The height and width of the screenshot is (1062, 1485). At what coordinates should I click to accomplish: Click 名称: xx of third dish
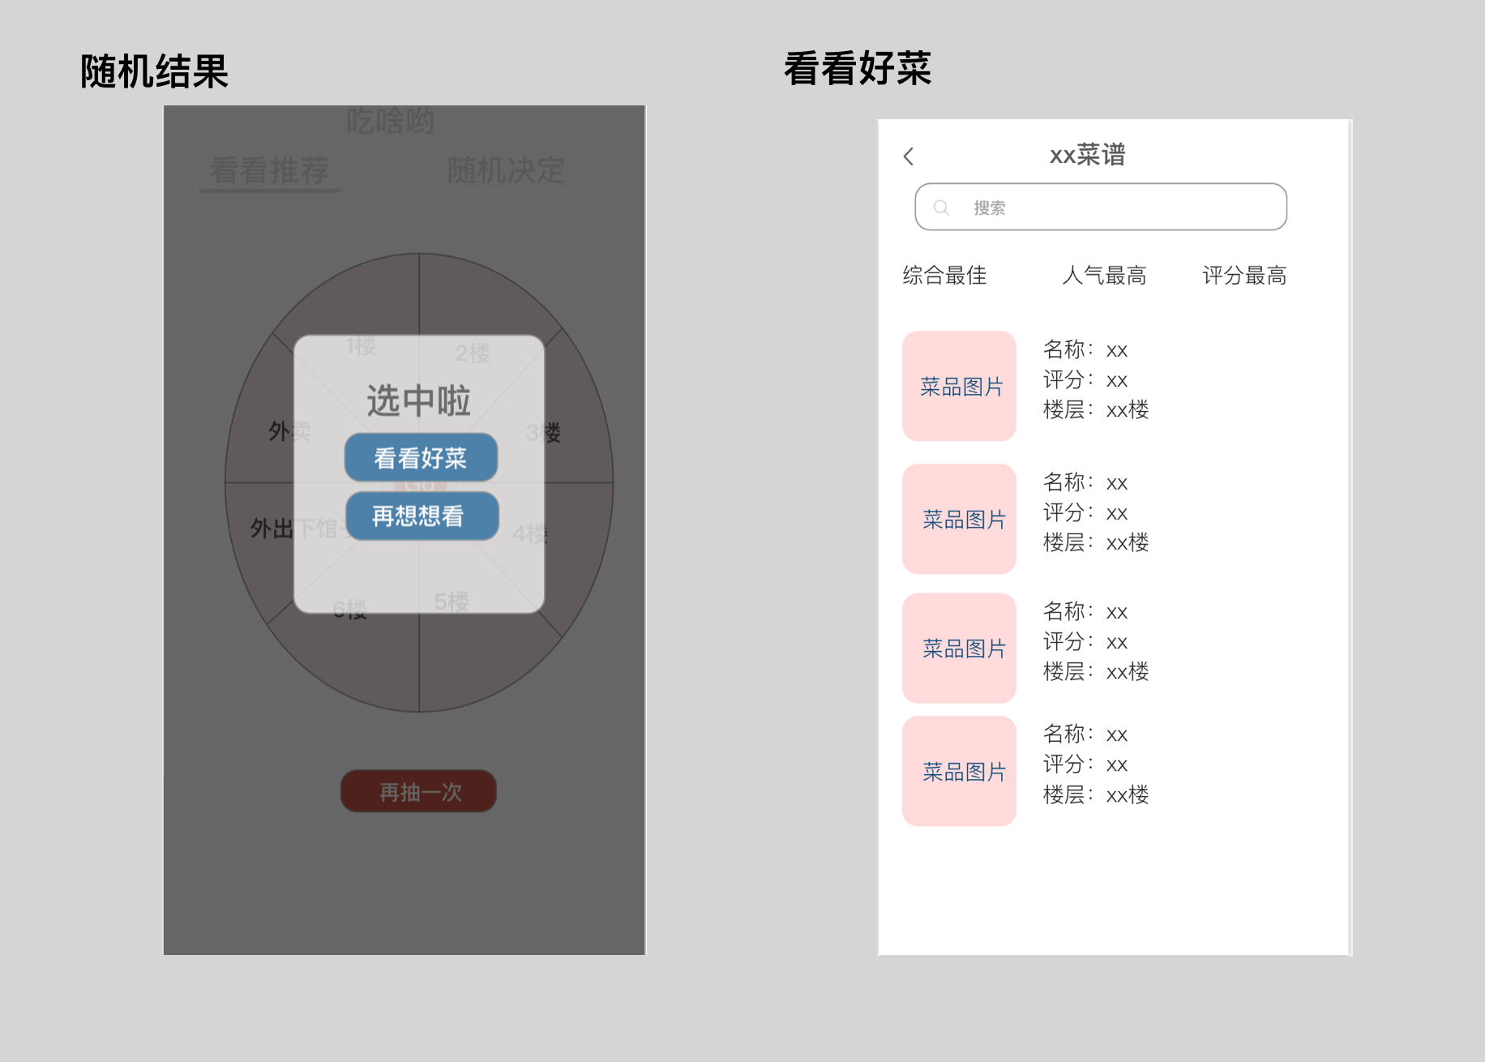pyautogui.click(x=1085, y=611)
